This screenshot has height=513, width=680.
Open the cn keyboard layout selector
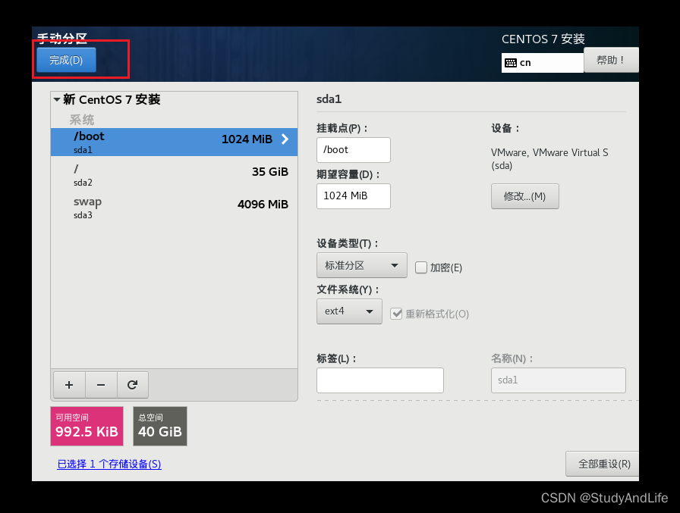click(542, 63)
